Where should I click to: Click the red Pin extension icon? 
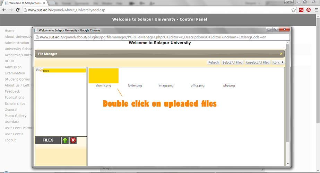pos(301,10)
